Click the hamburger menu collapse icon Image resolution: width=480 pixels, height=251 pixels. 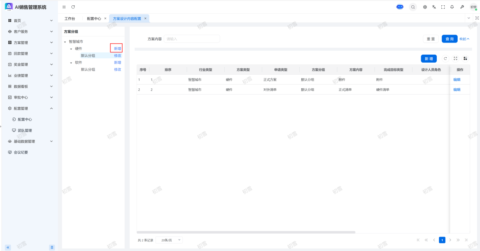point(64,7)
